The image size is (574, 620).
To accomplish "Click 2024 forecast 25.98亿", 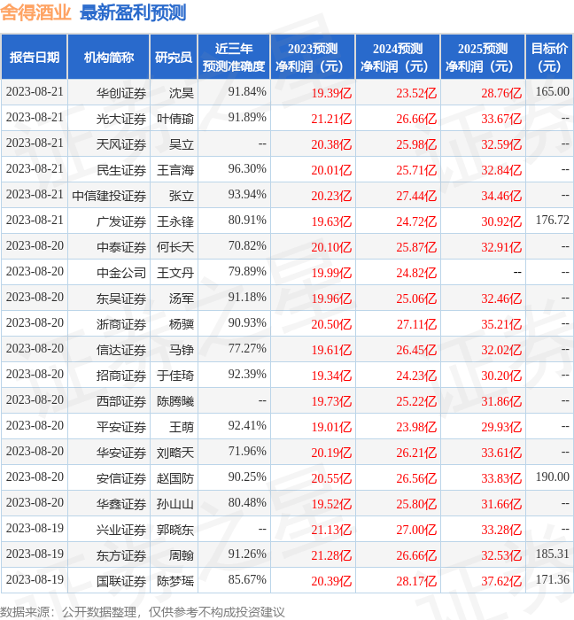I will tap(416, 144).
